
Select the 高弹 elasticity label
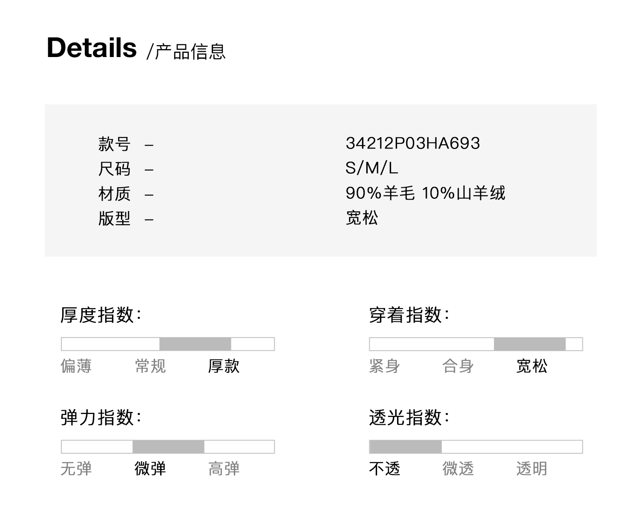tap(224, 469)
